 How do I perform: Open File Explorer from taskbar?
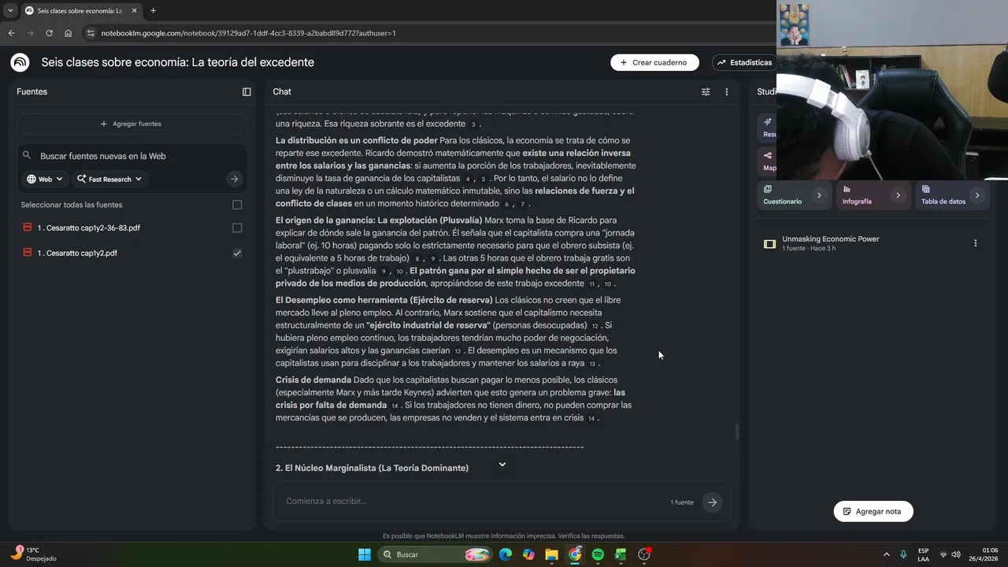point(551,554)
